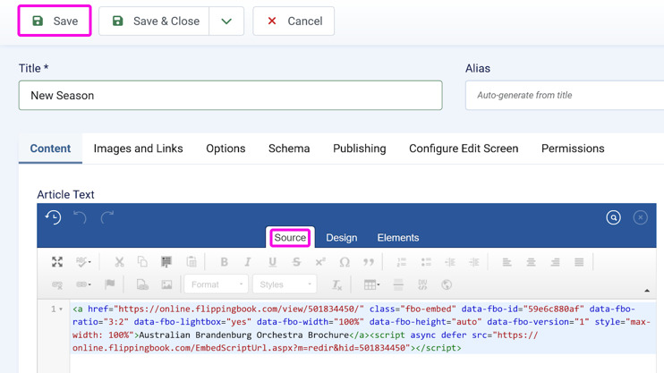Open spell check ABC dropdown
664x373 pixels.
pyautogui.click(x=83, y=262)
